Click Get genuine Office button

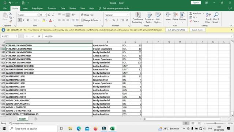coord(176,30)
